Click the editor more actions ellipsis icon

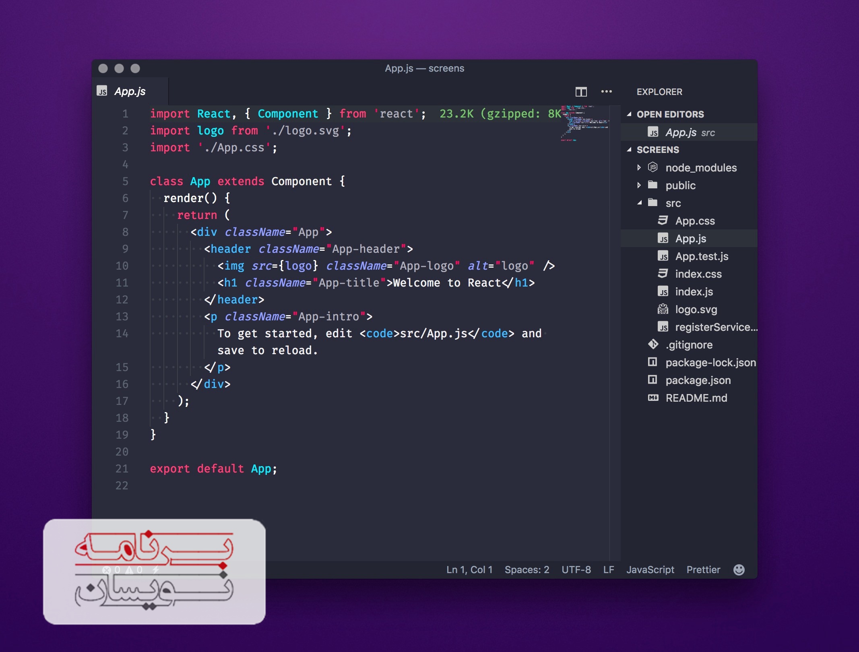pyautogui.click(x=607, y=92)
